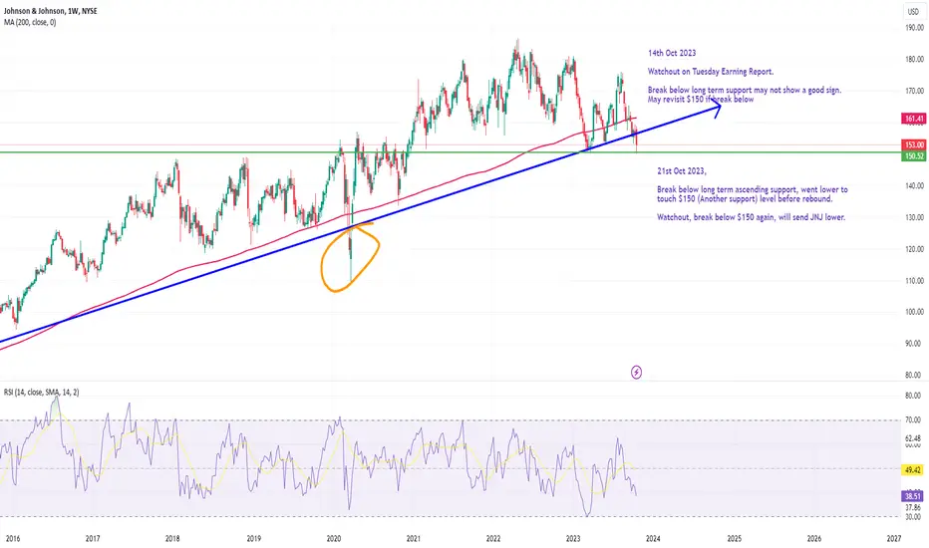Click the 2018 label on time axis

172,538
